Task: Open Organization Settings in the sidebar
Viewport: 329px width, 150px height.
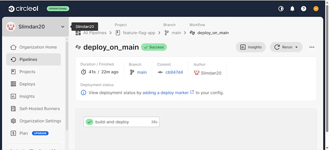Action: click(33, 121)
